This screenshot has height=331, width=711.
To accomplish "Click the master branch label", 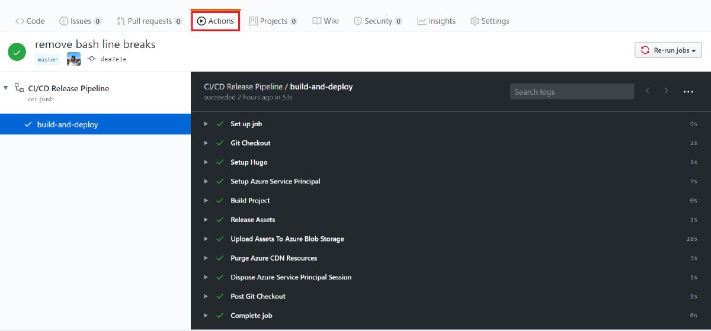I will 47,59.
